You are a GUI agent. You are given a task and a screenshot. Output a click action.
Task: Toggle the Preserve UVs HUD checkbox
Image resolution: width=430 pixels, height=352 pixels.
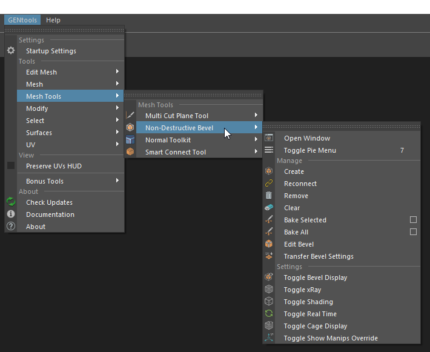pos(11,165)
